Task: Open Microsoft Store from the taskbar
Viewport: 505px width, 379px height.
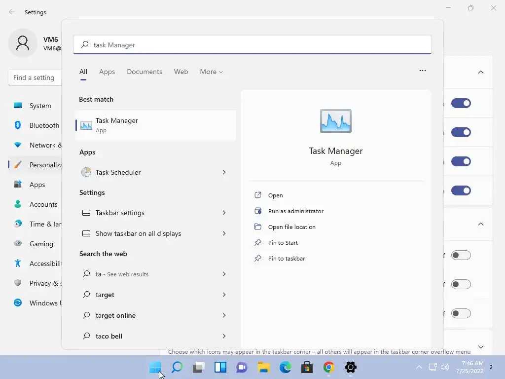Action: coord(307,367)
